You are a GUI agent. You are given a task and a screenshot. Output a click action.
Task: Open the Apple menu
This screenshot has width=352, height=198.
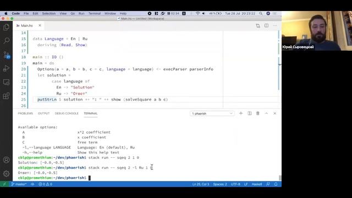[6, 13]
